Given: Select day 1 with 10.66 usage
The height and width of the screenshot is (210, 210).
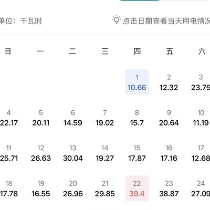Looking at the screenshot, I should point(137,82).
